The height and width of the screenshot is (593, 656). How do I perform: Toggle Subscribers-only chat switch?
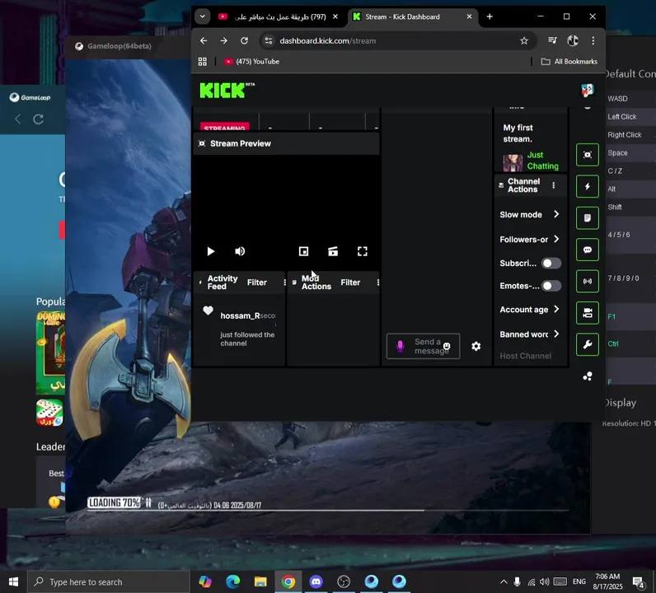[x=551, y=263]
